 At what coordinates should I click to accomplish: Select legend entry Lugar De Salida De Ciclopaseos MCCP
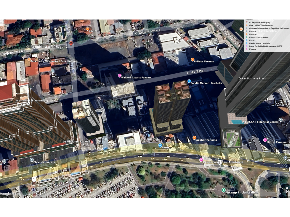click(x=266, y=46)
